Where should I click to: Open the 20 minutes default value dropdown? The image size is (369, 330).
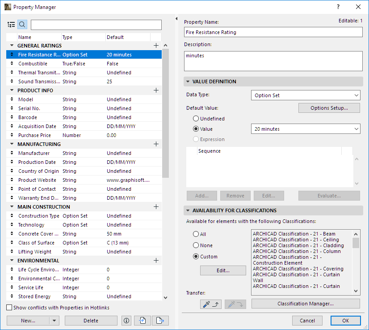coord(306,129)
